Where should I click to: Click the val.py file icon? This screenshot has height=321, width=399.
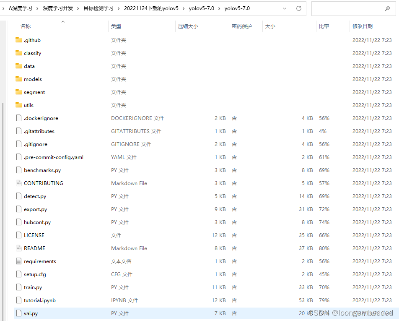pyautogui.click(x=18, y=313)
